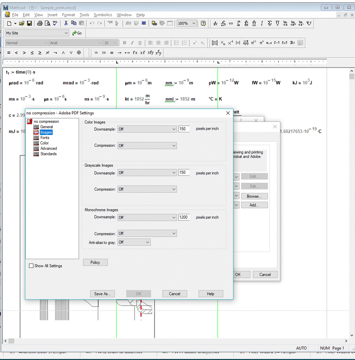Open Monochrome Images Compression dropdown
This screenshot has width=355, height=360.
147,234
